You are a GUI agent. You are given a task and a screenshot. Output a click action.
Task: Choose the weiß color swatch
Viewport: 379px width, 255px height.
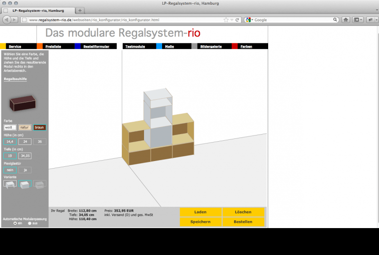(10, 127)
